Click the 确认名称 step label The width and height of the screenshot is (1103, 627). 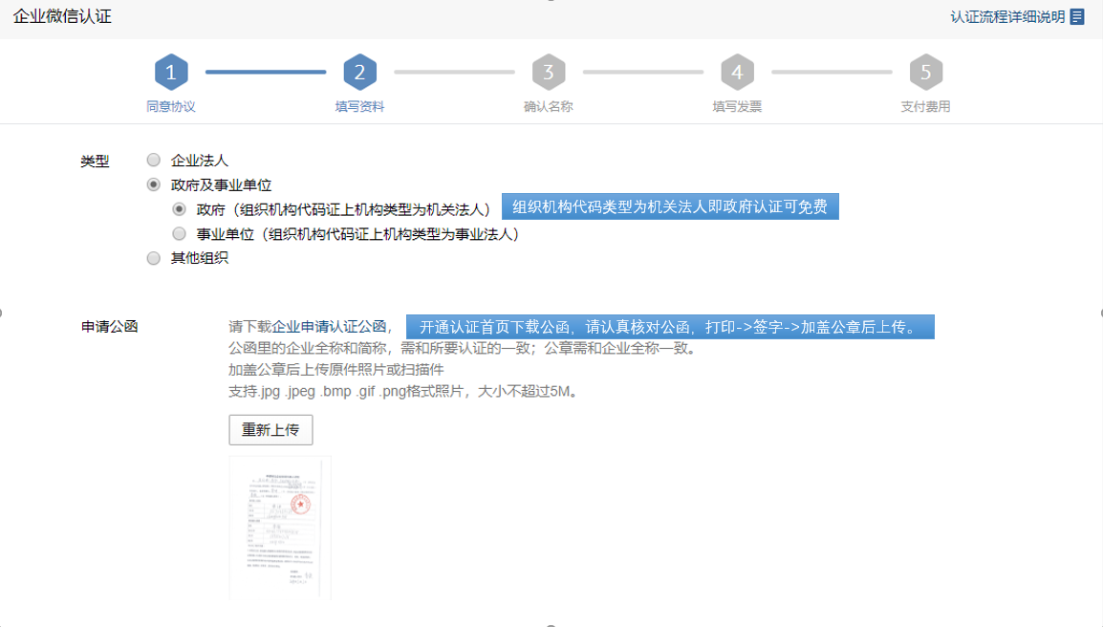(549, 107)
